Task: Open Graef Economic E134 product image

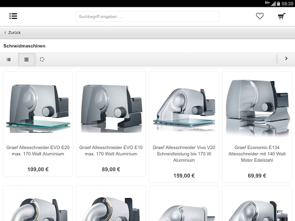Action: (x=257, y=108)
